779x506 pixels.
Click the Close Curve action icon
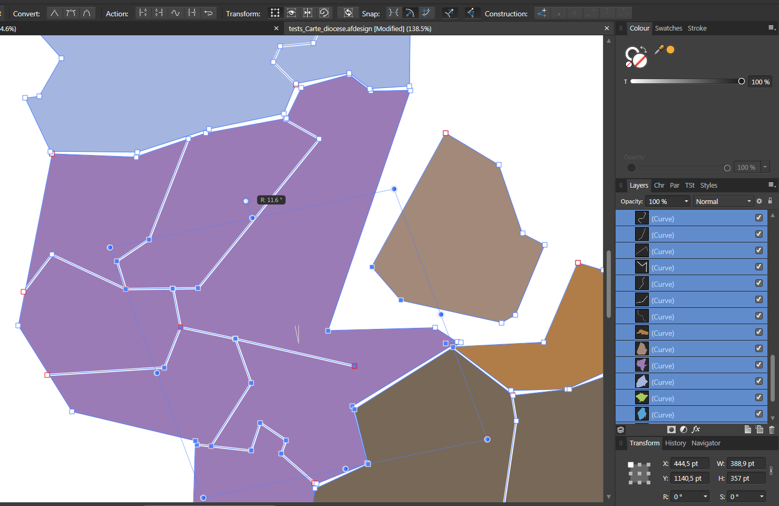159,13
